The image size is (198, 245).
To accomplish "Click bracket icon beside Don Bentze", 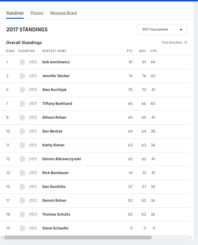I will point(22,131).
